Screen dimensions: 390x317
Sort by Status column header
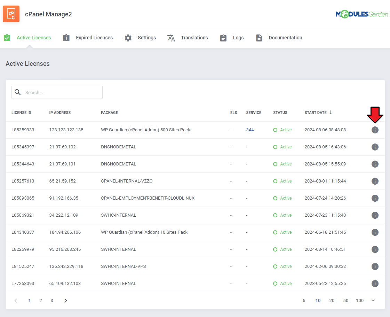280,113
